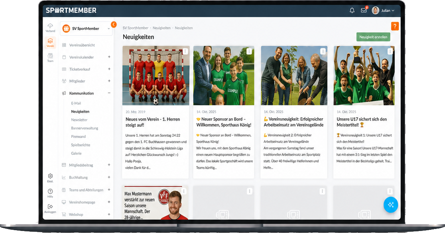Open headline Unsere U17 sichert sich den Meistertitel

(x=362, y=122)
